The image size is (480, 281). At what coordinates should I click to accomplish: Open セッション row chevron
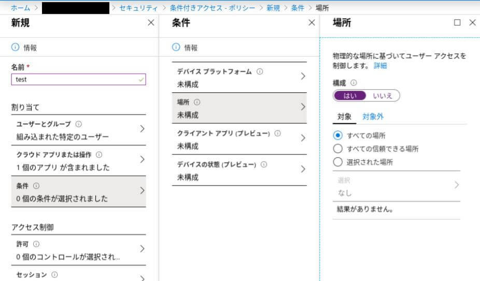[143, 278]
